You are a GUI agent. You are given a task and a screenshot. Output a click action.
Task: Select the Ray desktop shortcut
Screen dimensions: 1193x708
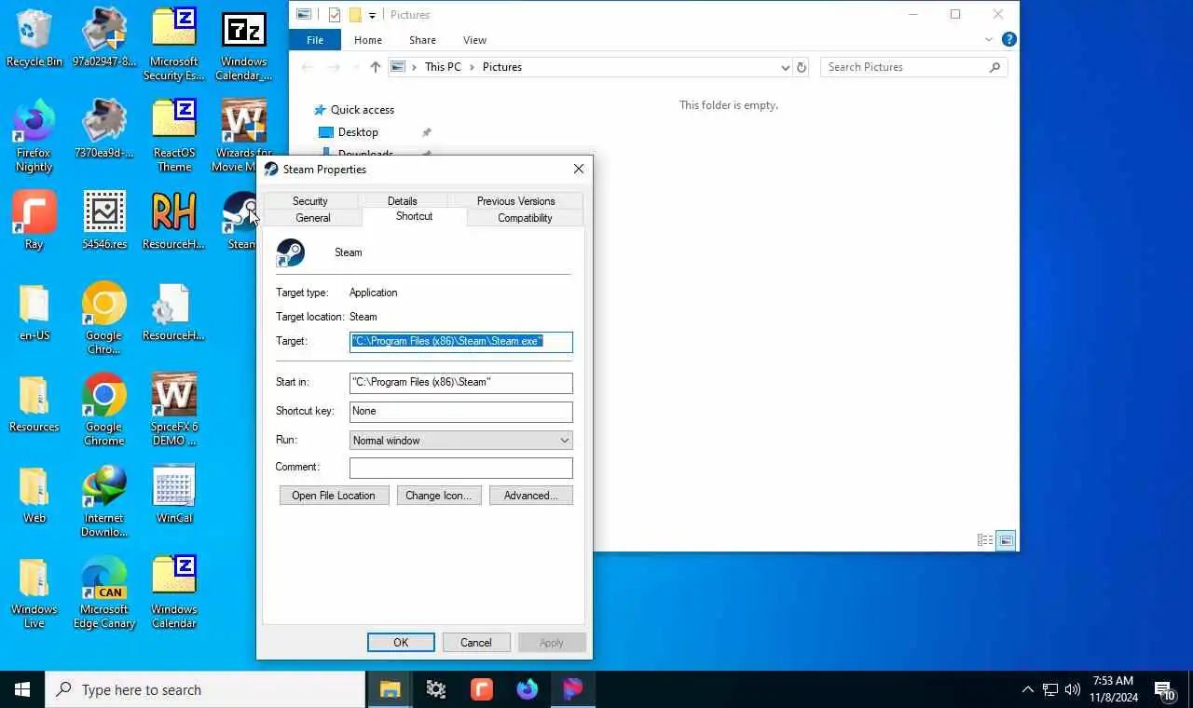(x=34, y=220)
